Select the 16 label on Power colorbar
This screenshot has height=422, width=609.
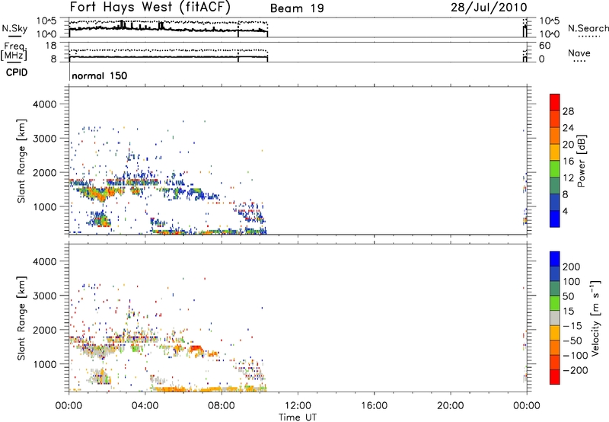point(568,161)
